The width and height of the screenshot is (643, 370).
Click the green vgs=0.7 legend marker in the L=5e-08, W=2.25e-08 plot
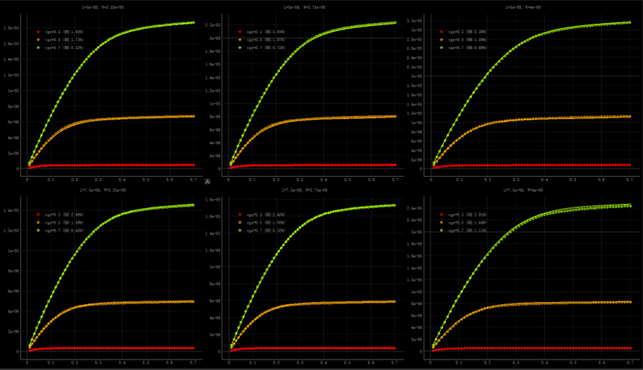(39, 47)
